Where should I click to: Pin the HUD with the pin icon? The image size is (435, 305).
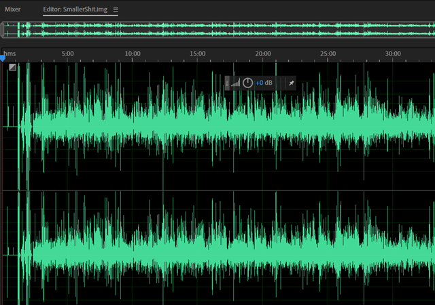click(292, 83)
